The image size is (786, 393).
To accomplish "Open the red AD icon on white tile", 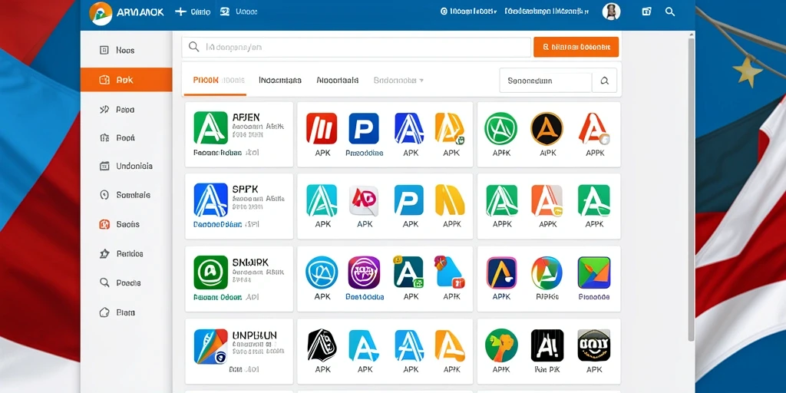I will click(363, 200).
